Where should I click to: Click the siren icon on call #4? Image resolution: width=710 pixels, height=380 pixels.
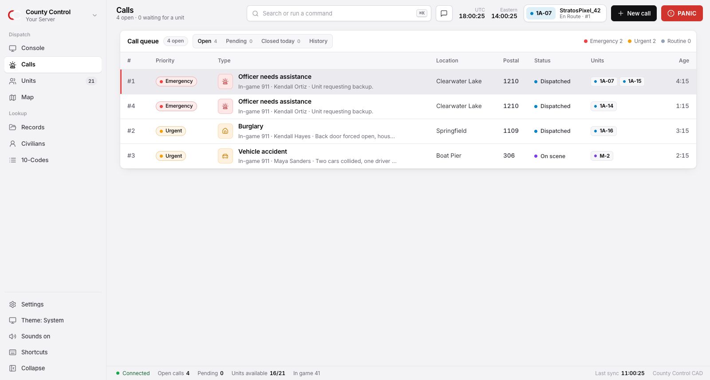click(x=225, y=106)
